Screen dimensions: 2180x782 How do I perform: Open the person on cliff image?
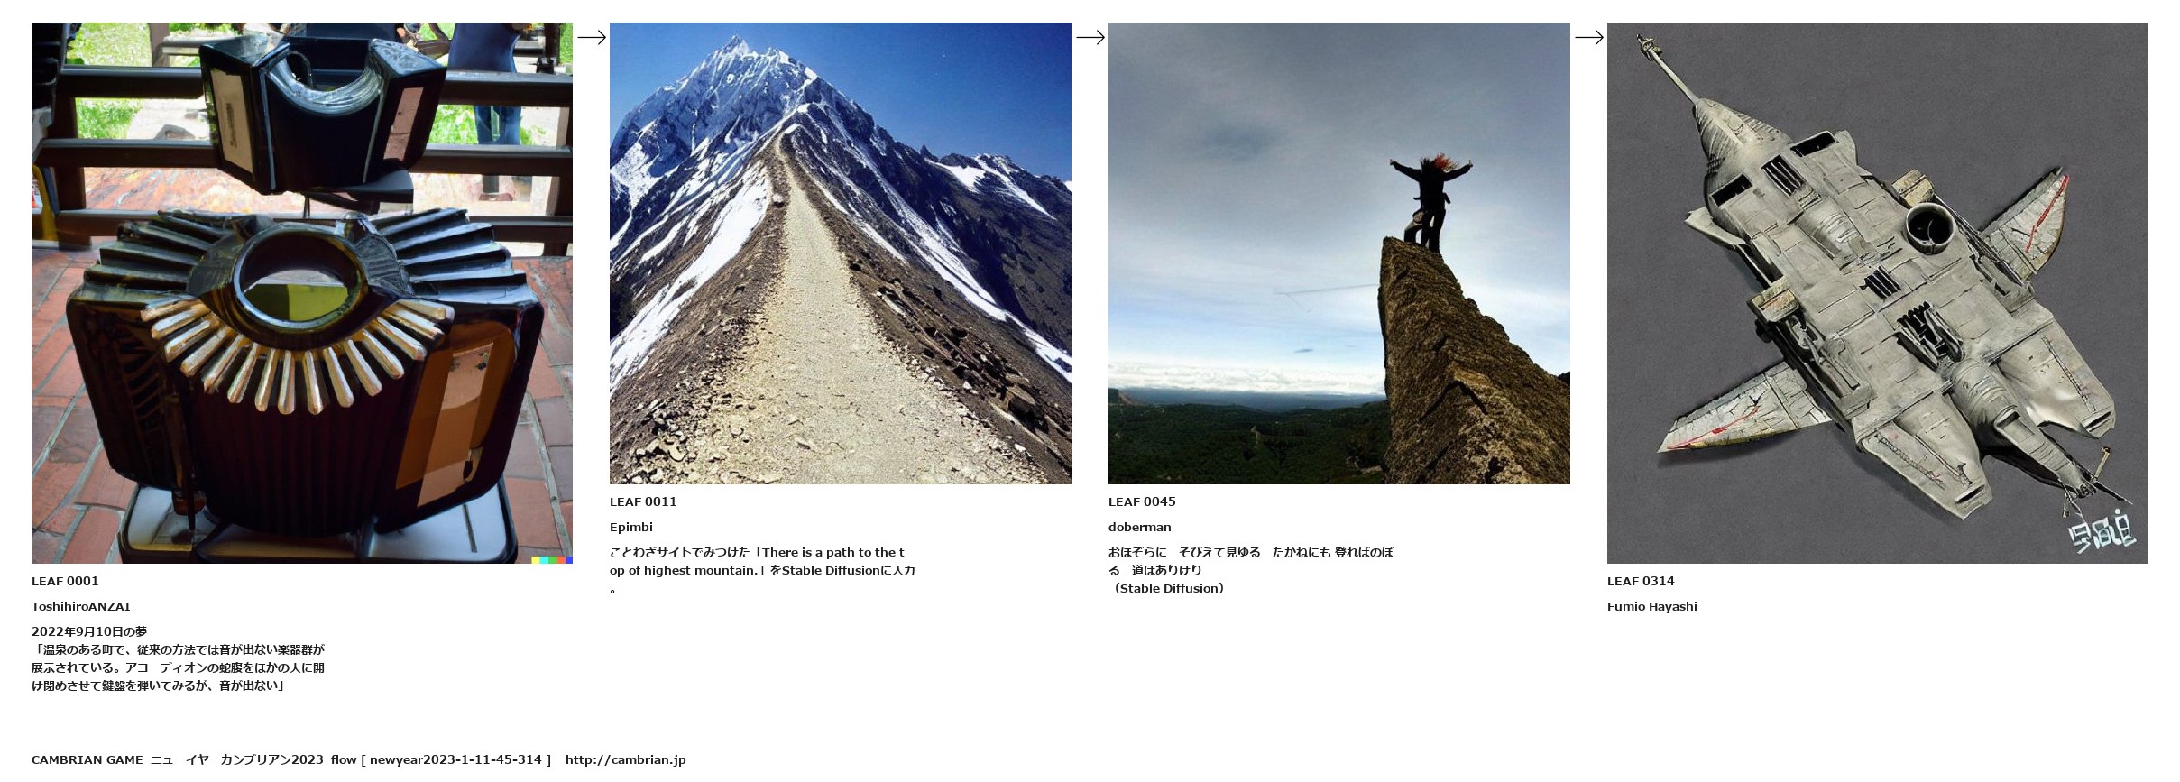point(1339,253)
